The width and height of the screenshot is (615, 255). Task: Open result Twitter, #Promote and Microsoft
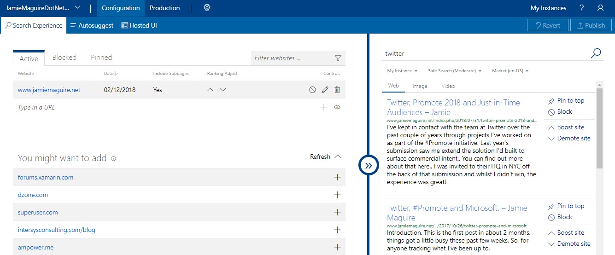(457, 213)
